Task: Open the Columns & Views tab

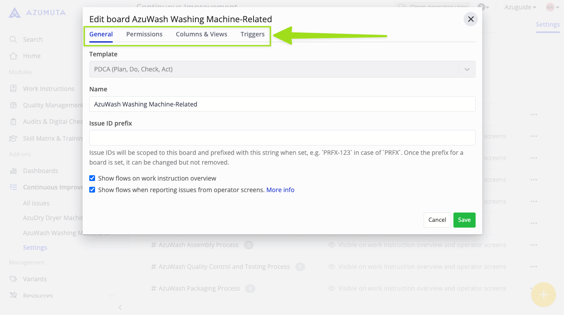Action: [202, 34]
